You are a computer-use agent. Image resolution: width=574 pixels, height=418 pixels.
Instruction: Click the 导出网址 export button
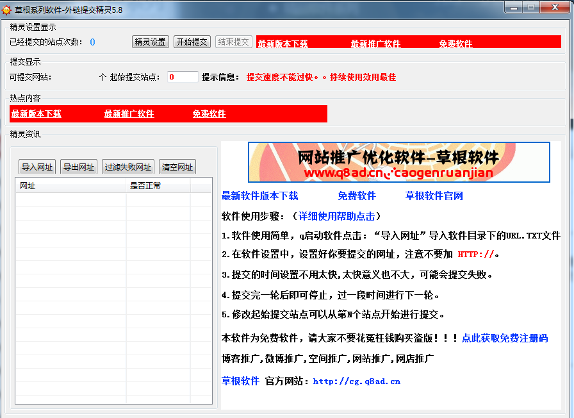[79, 167]
